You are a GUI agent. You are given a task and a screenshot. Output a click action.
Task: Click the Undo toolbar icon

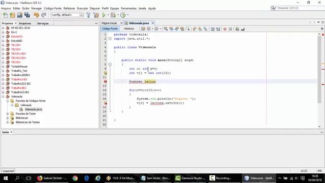click(37, 15)
